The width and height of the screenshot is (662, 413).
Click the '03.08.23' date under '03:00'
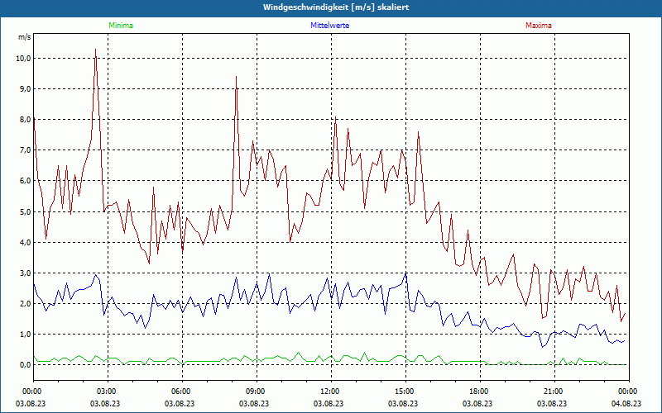[x=105, y=404]
